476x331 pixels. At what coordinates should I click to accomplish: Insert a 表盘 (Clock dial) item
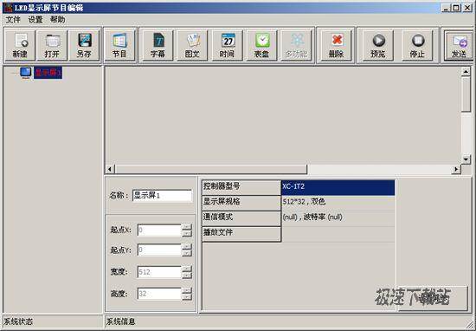tap(261, 45)
